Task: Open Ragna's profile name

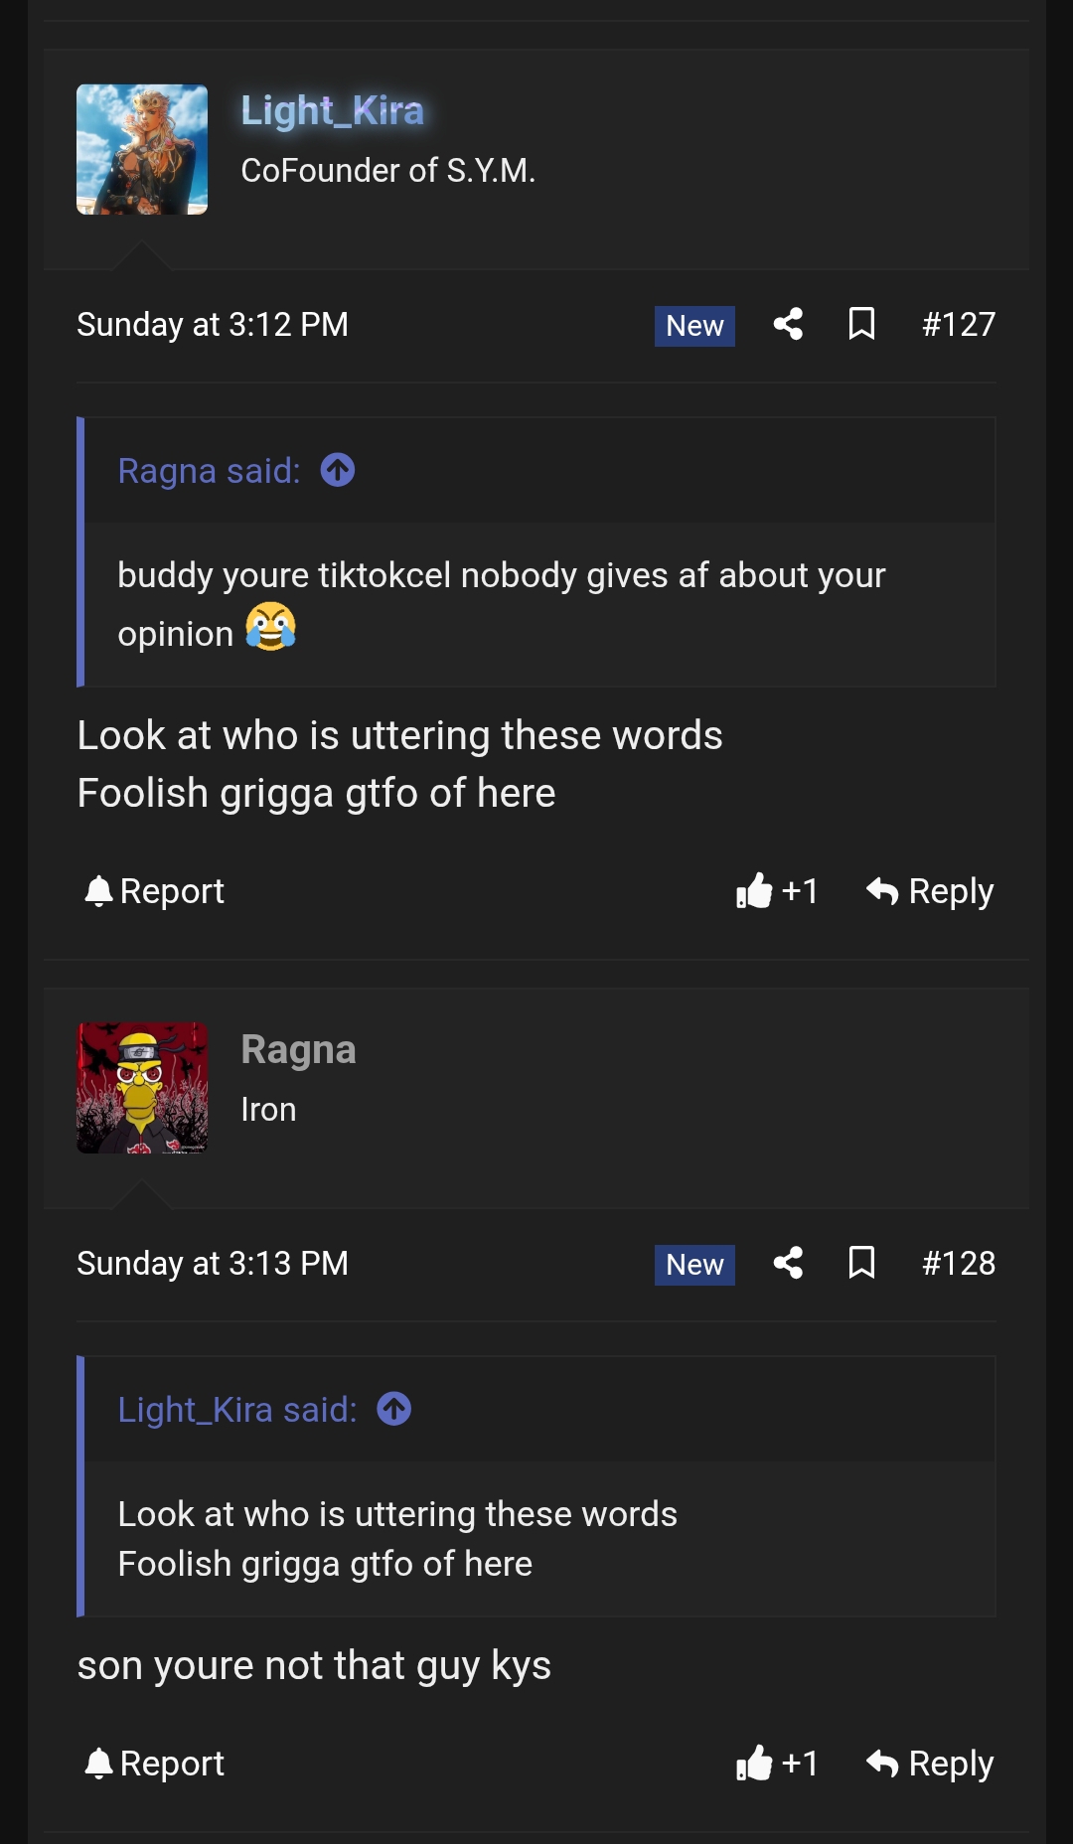Action: pyautogui.click(x=298, y=1049)
